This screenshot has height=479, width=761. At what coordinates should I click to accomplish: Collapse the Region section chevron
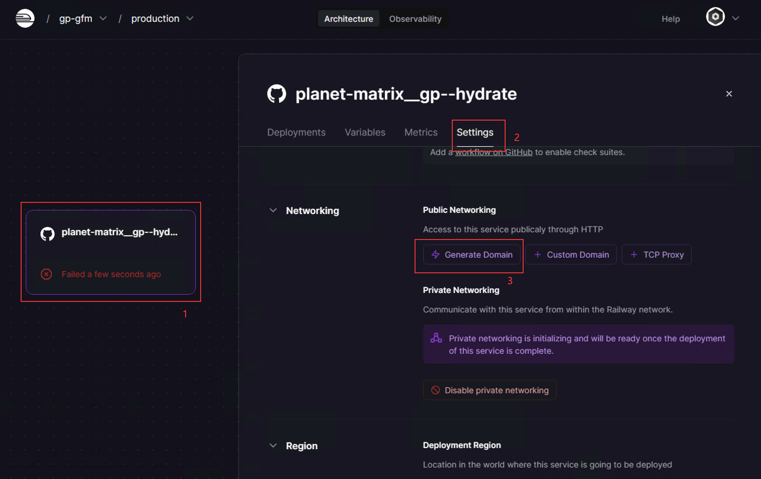click(273, 445)
